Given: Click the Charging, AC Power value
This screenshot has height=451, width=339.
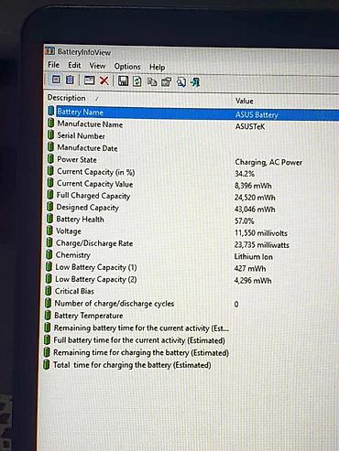Looking at the screenshot, I should click(268, 162).
